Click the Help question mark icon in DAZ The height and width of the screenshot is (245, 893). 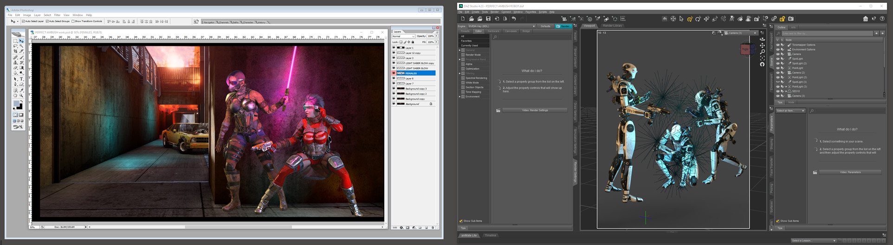tap(882, 19)
